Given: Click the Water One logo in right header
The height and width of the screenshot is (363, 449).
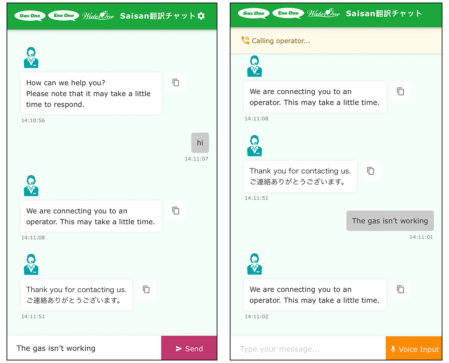Looking at the screenshot, I should click(x=323, y=13).
